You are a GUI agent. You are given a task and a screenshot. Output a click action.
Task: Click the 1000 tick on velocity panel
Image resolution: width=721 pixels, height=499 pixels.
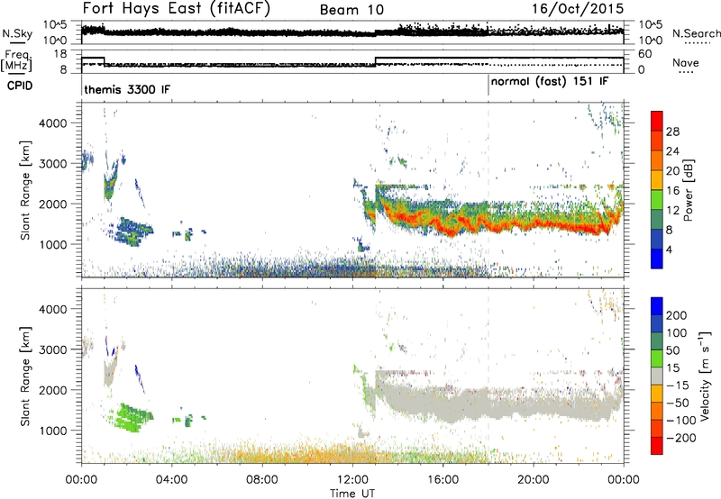(53, 431)
